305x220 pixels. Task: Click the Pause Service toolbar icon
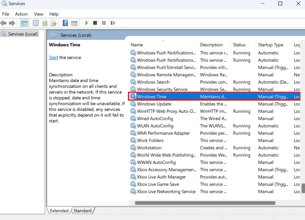(104, 23)
